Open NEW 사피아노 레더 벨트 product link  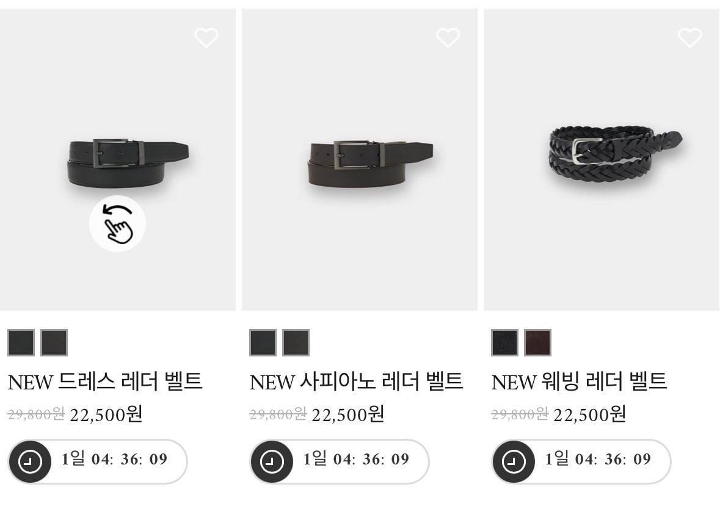coord(356,381)
